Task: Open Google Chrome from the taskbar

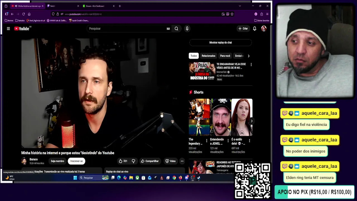Action: click(174, 178)
